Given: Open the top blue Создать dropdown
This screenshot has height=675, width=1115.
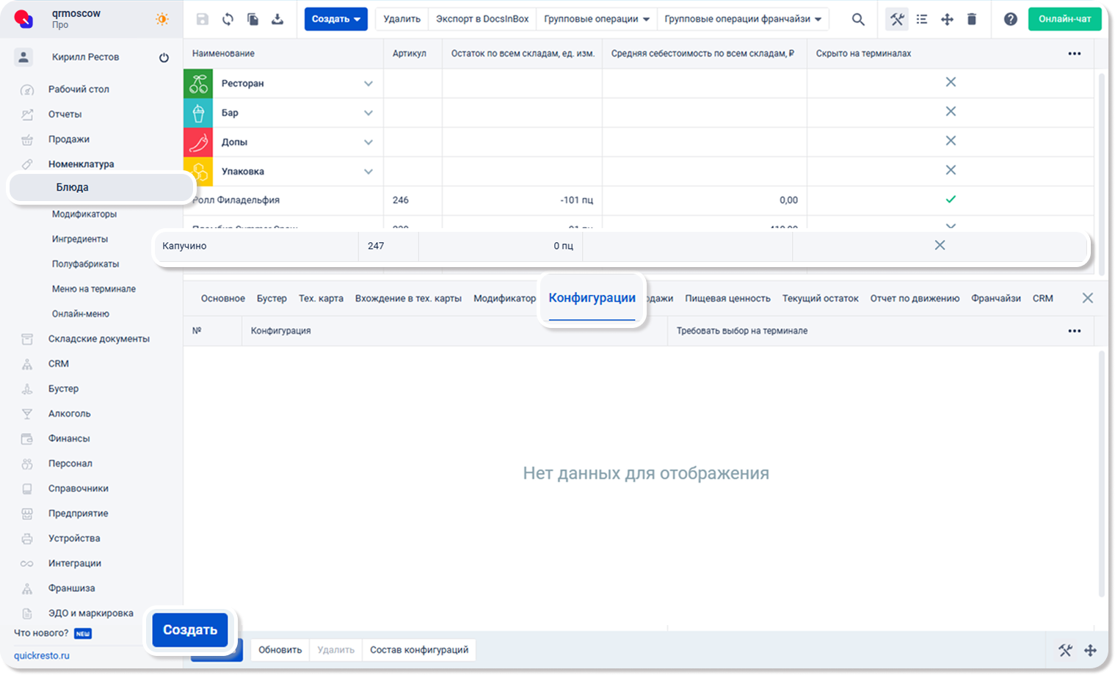Looking at the screenshot, I should coord(336,19).
